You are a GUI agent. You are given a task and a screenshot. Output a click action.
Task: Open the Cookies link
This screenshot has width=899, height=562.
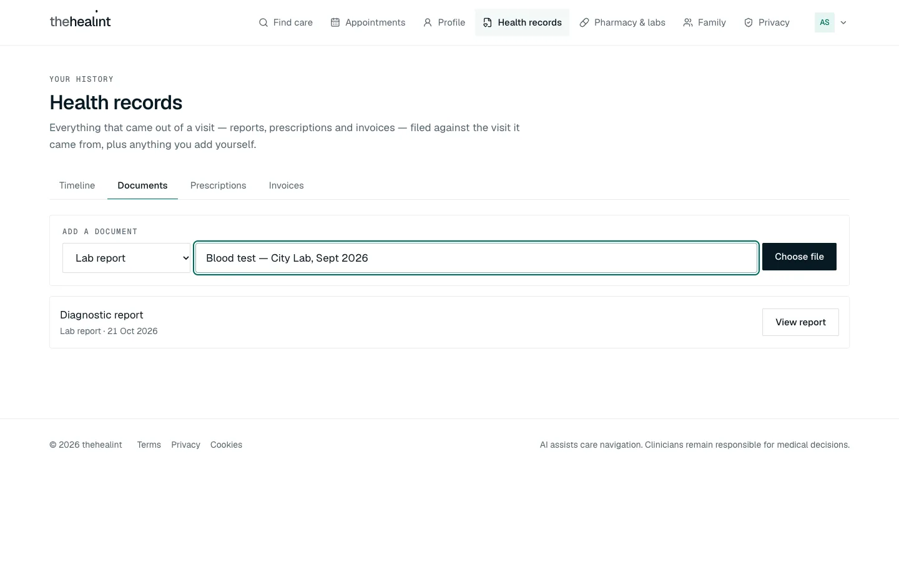tap(226, 445)
